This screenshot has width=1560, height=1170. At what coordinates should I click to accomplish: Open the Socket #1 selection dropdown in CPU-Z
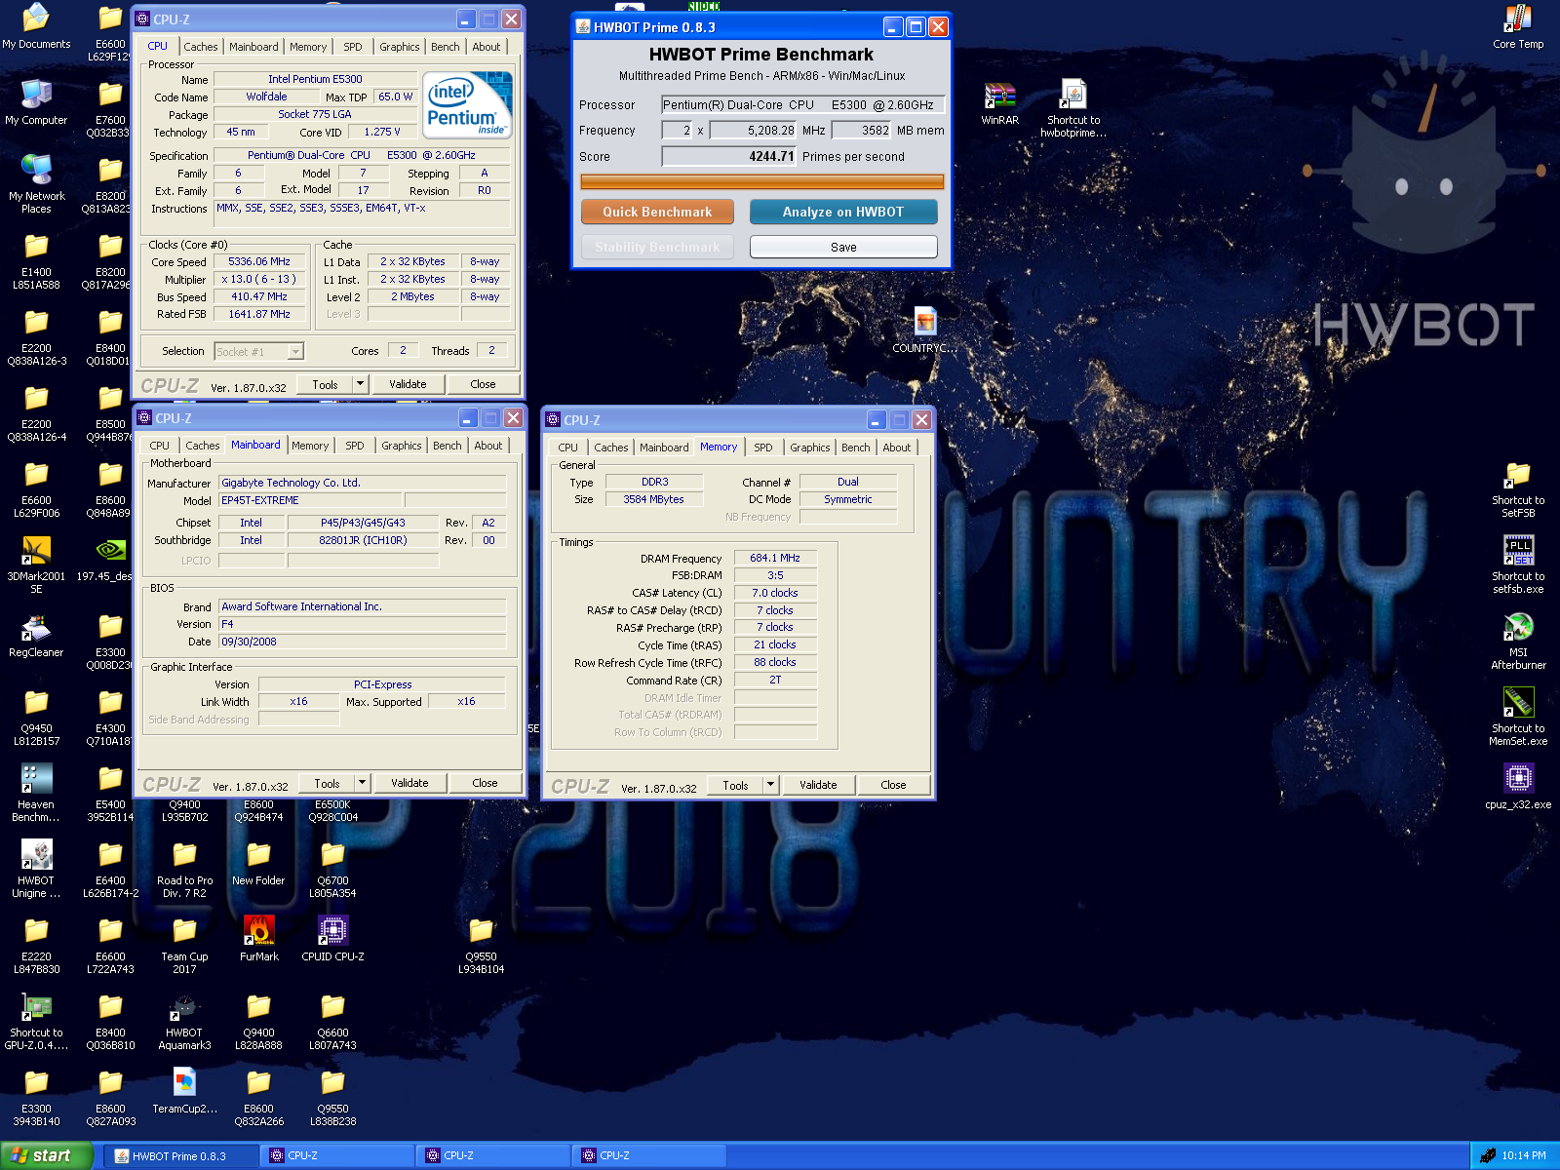259,351
